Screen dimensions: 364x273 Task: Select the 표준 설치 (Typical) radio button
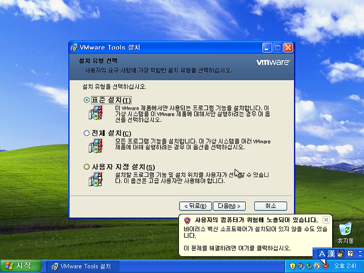click(86, 100)
